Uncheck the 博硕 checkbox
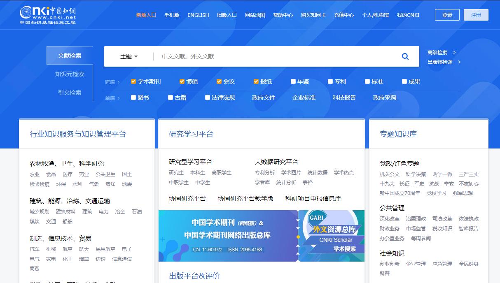Image resolution: width=500 pixels, height=283 pixels. 182,81
